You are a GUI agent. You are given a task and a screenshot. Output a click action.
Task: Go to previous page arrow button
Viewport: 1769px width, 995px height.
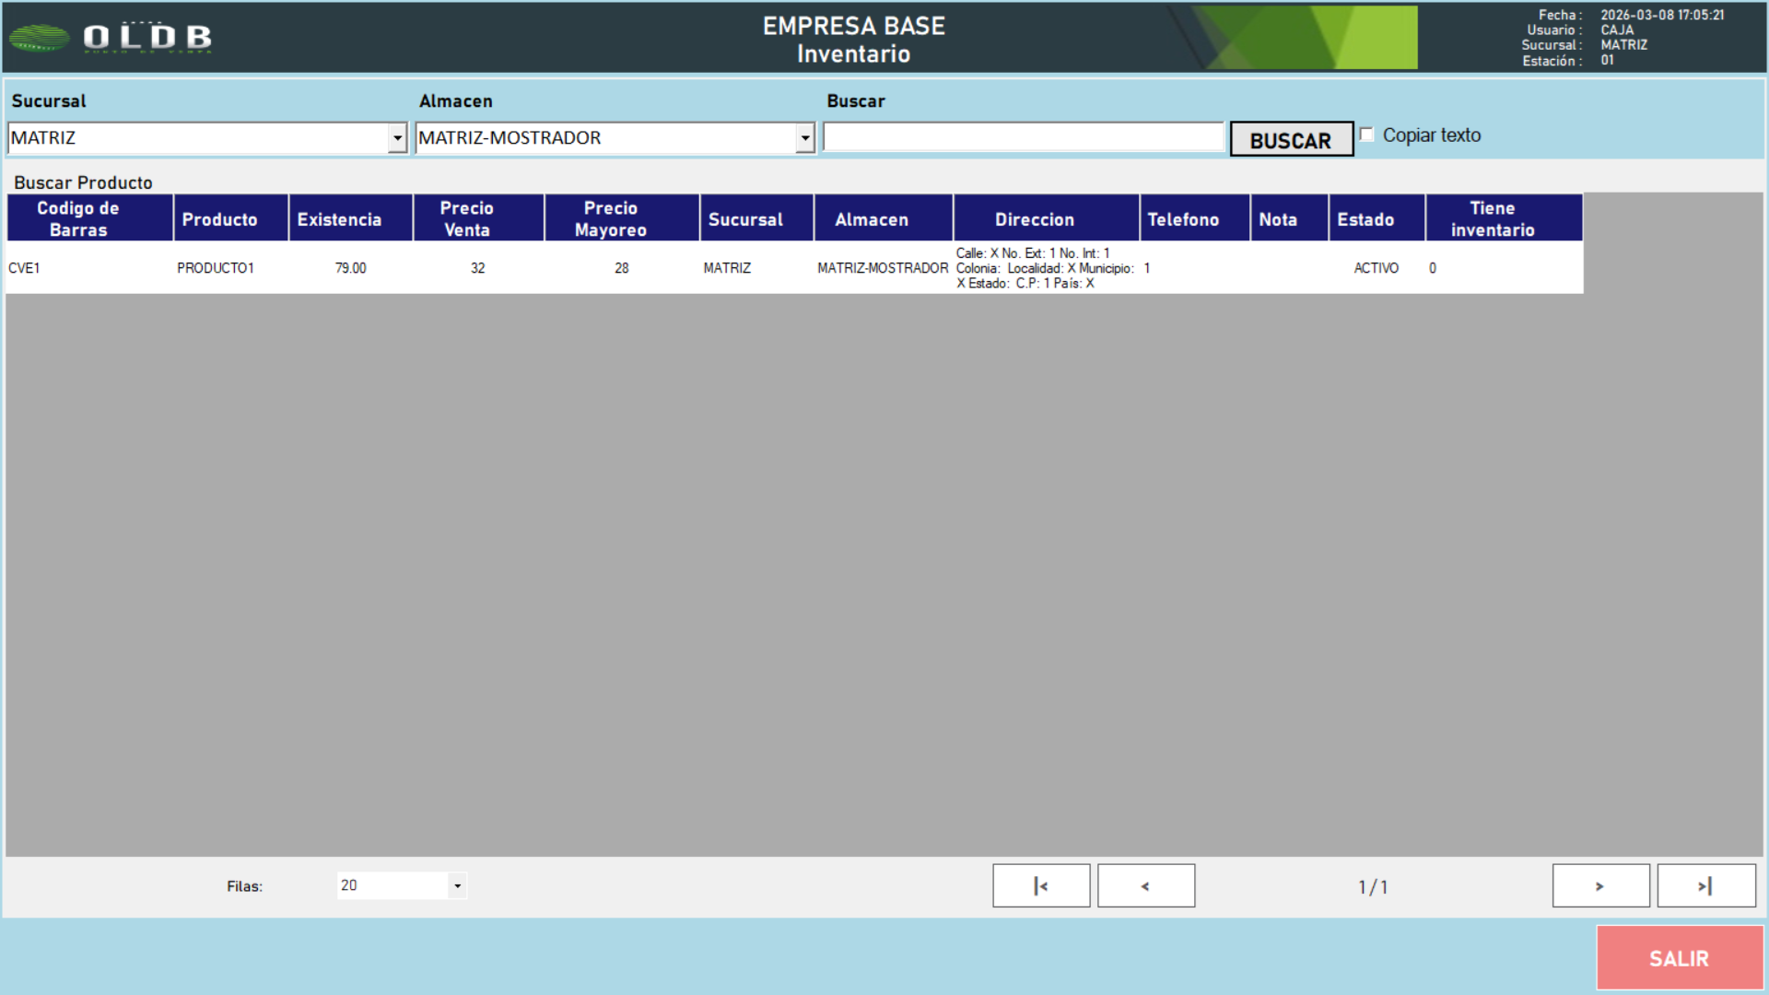(x=1145, y=885)
